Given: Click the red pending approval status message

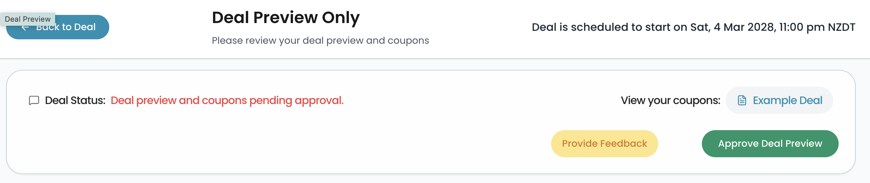Looking at the screenshot, I should click(x=227, y=100).
